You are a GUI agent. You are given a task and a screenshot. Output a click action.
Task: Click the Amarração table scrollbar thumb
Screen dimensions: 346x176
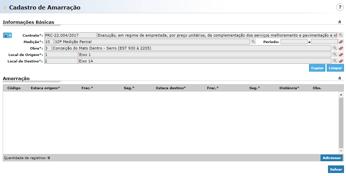[341, 122]
